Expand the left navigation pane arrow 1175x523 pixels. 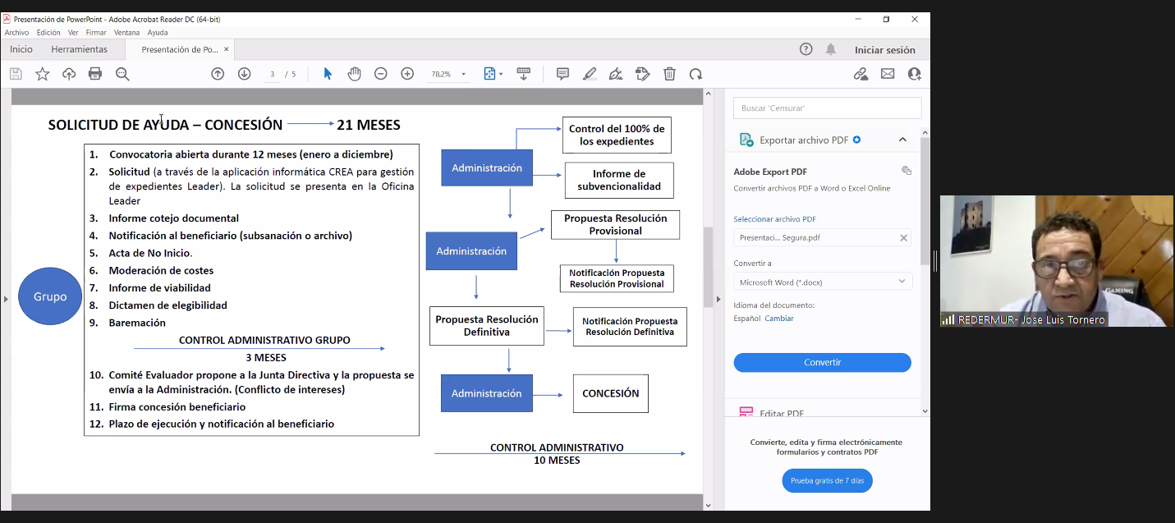tap(6, 299)
